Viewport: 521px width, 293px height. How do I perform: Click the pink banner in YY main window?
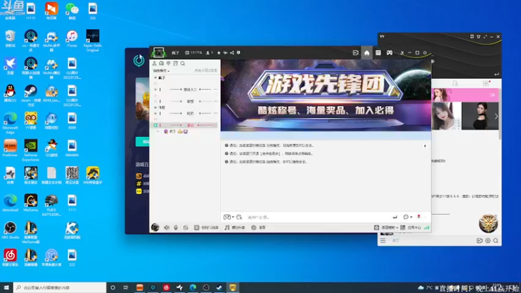[465, 95]
